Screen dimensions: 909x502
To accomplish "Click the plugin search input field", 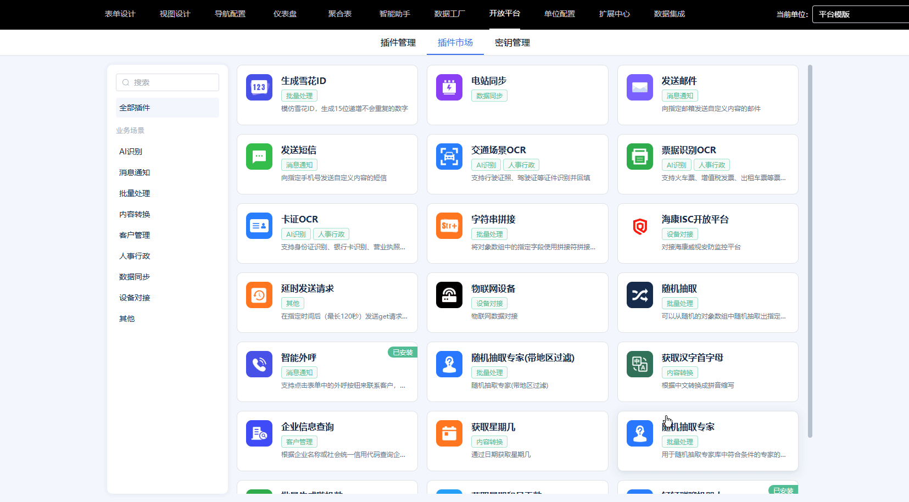I will coord(168,82).
